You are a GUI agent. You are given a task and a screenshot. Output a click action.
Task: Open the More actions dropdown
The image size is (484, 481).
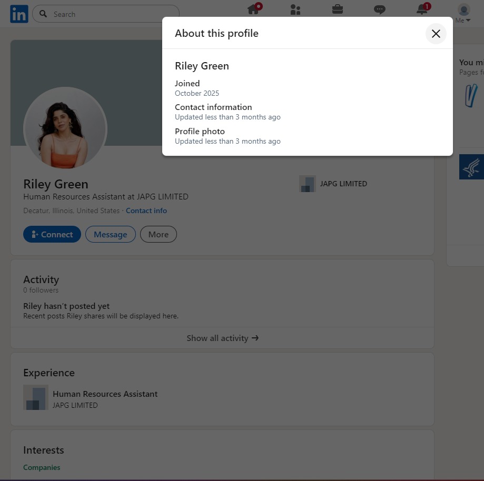(158, 235)
